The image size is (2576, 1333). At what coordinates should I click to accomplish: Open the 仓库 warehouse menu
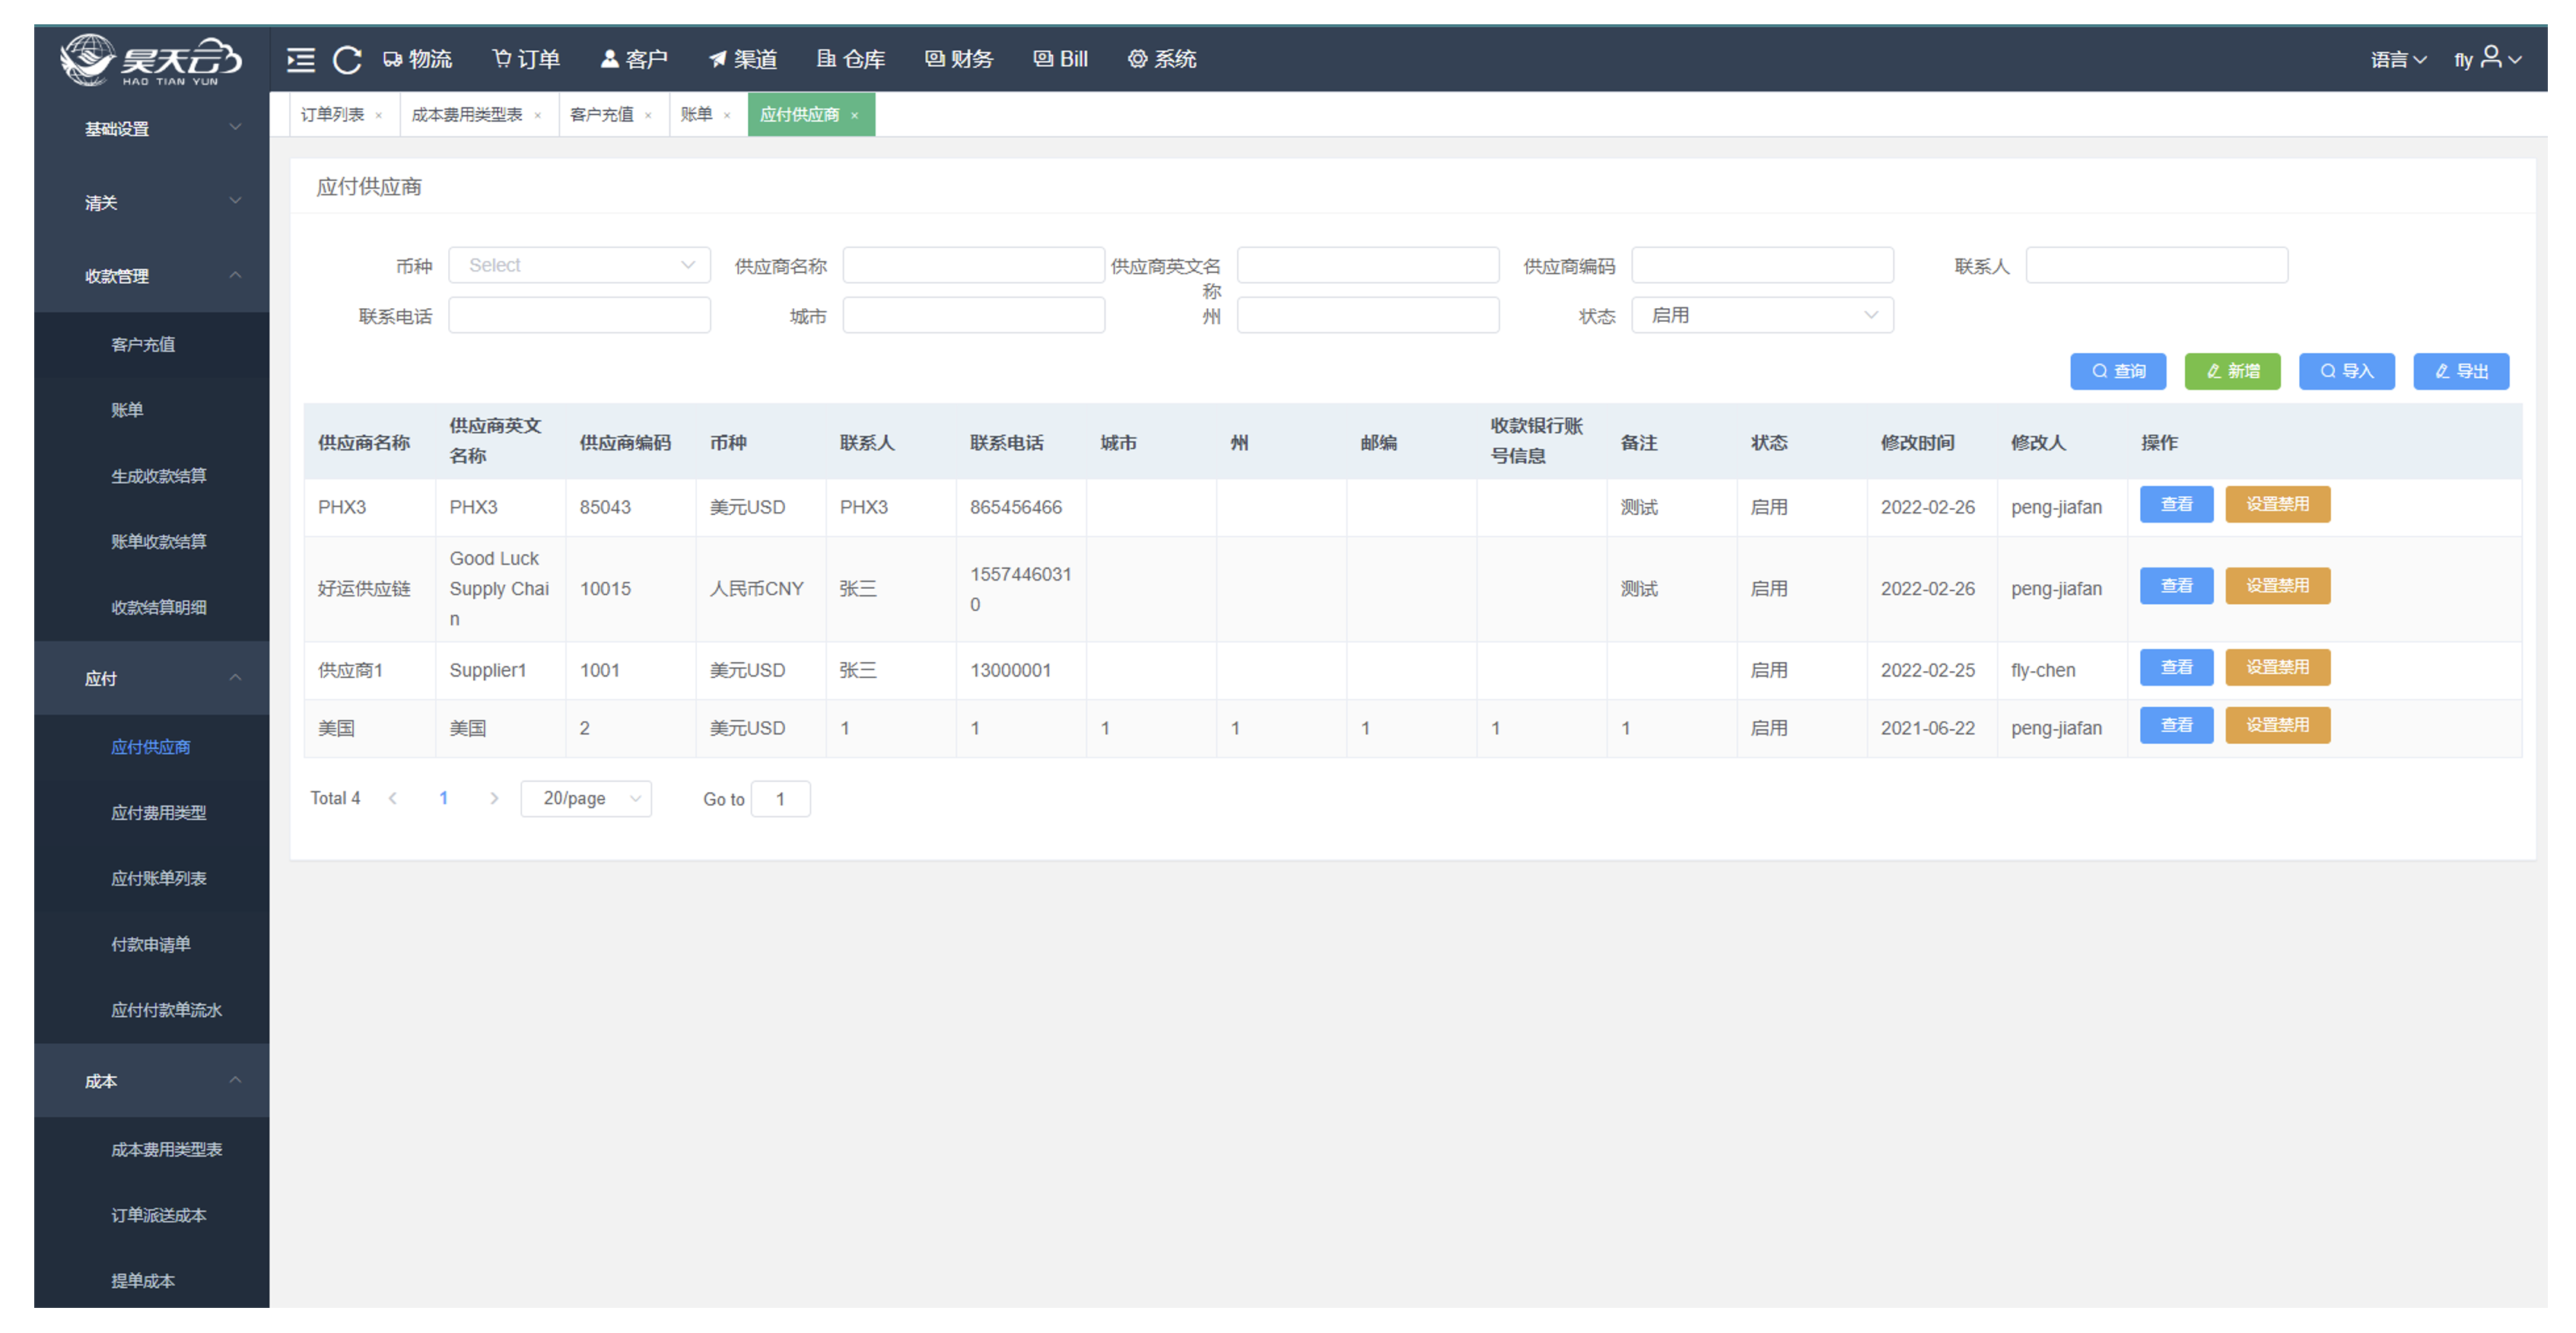pos(851,59)
